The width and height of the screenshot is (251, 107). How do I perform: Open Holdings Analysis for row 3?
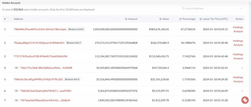(238, 56)
